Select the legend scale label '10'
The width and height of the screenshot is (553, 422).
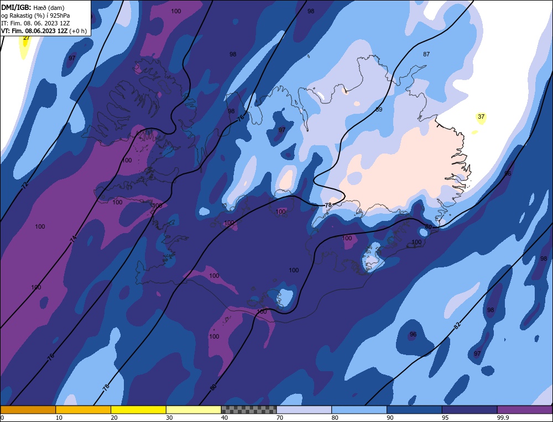tap(59, 418)
